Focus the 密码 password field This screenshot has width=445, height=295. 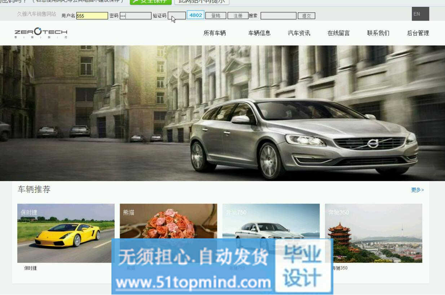click(x=135, y=16)
